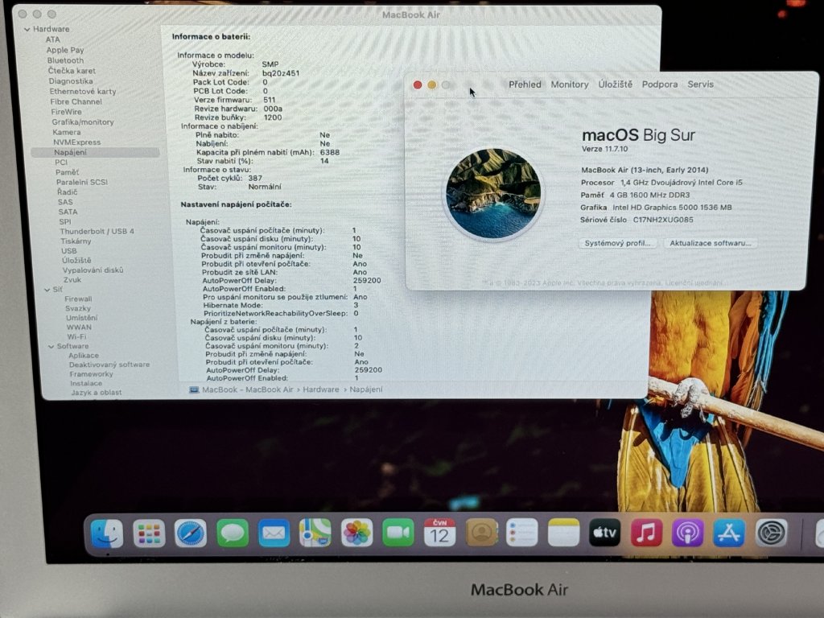Click the MacBook icon in the path bar
The width and height of the screenshot is (824, 618).
pos(194,390)
